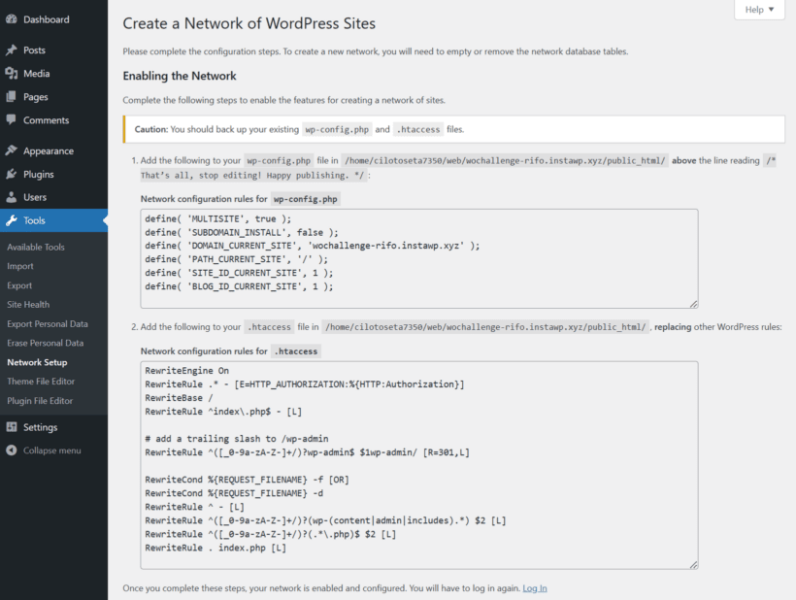Select Erase Personal Data option
This screenshot has height=600, width=796.
coord(48,342)
